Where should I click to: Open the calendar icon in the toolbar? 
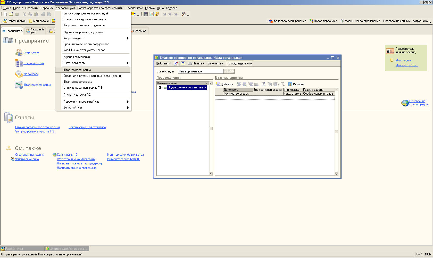[x=152, y=14]
